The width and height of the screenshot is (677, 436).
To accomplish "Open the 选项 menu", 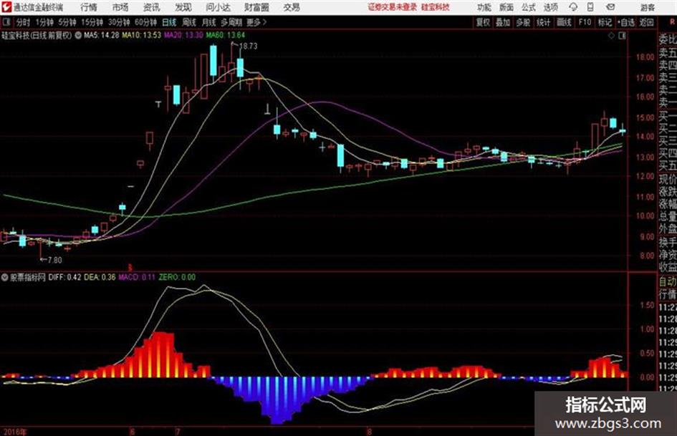I will click(551, 7).
